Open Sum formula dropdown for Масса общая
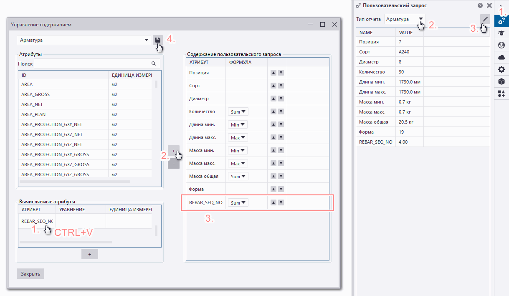509x296 pixels. [x=238, y=176]
